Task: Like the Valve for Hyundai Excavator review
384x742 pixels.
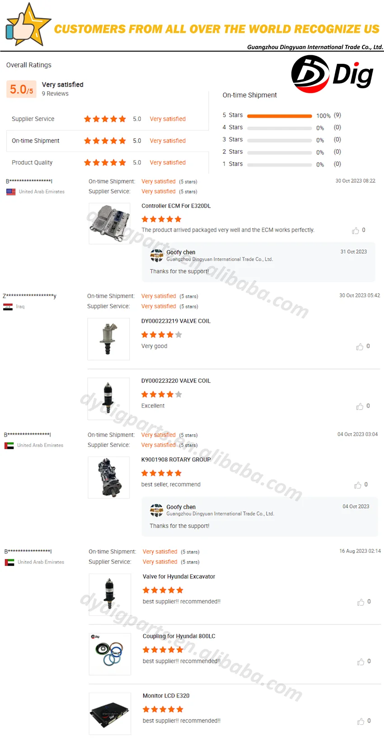Action: (361, 602)
